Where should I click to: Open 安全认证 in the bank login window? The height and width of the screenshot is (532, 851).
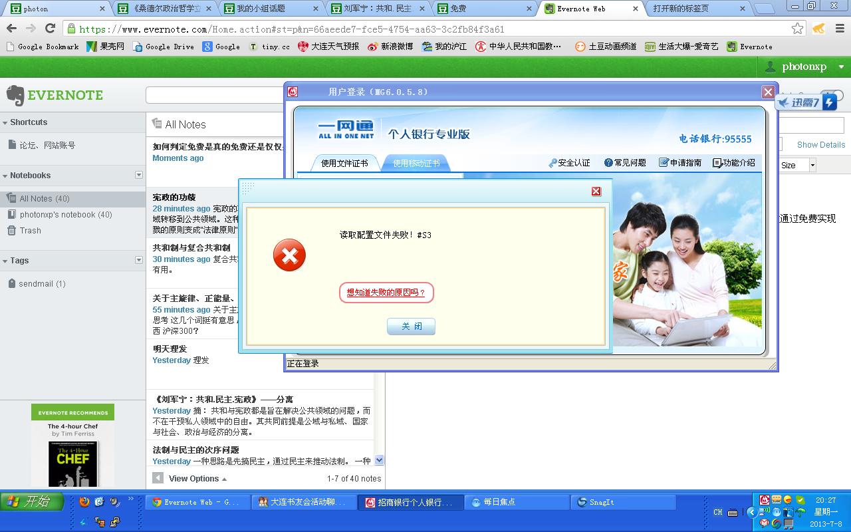click(x=569, y=163)
